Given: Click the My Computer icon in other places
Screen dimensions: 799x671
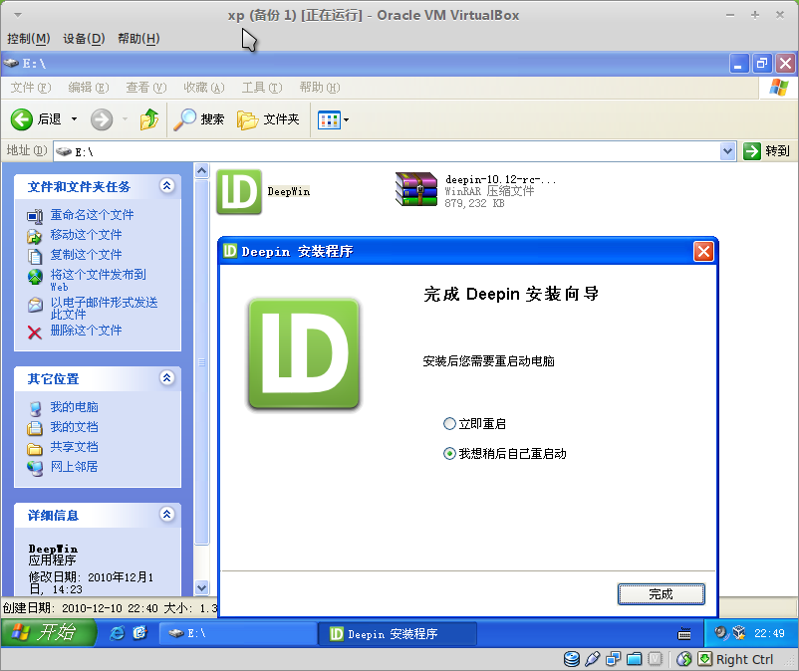Looking at the screenshot, I should [x=35, y=408].
